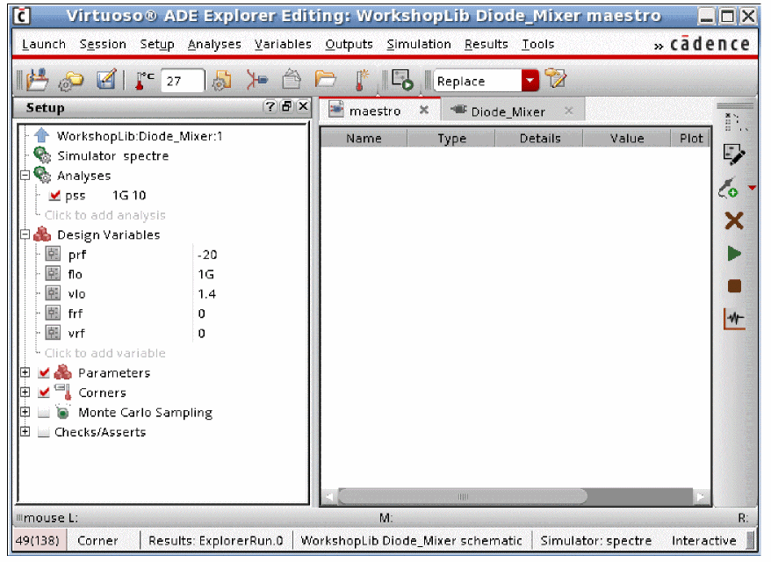Image resolution: width=771 pixels, height=562 pixels.
Task: Click the Setup panel help question icon
Action: [x=270, y=106]
